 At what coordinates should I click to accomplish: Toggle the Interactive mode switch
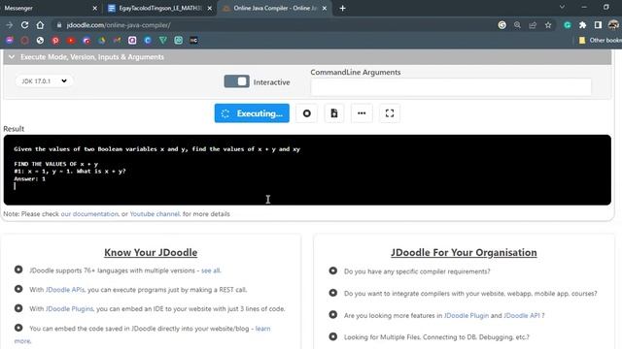(x=237, y=81)
